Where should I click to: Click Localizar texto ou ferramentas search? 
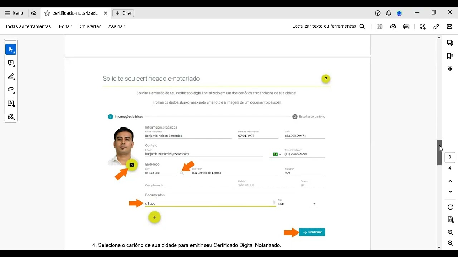coord(328,26)
